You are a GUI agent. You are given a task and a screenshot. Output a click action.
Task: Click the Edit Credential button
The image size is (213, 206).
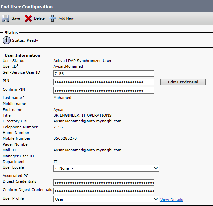coord(183,82)
